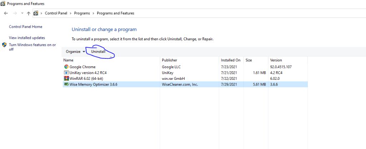The width and height of the screenshot is (366, 149).
Task: Sort list by Name column header
Action: [68, 60]
